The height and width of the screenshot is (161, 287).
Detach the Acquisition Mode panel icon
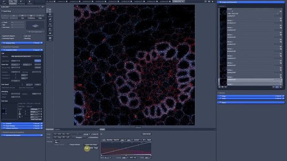[x=42, y=50]
